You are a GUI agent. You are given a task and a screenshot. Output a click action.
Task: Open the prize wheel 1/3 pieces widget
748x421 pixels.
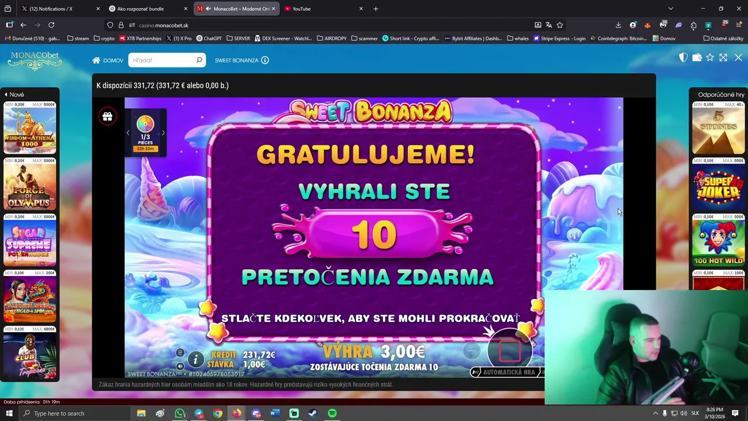pyautogui.click(x=145, y=133)
